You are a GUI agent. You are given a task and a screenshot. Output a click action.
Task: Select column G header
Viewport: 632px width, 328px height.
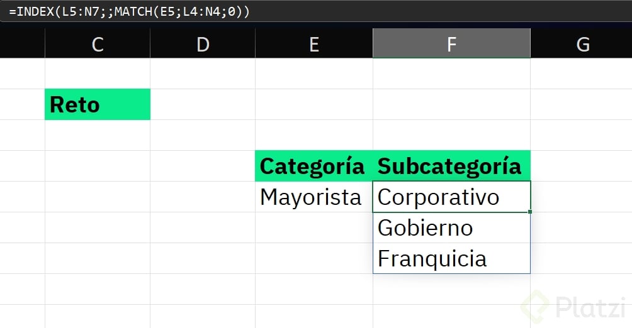click(582, 44)
